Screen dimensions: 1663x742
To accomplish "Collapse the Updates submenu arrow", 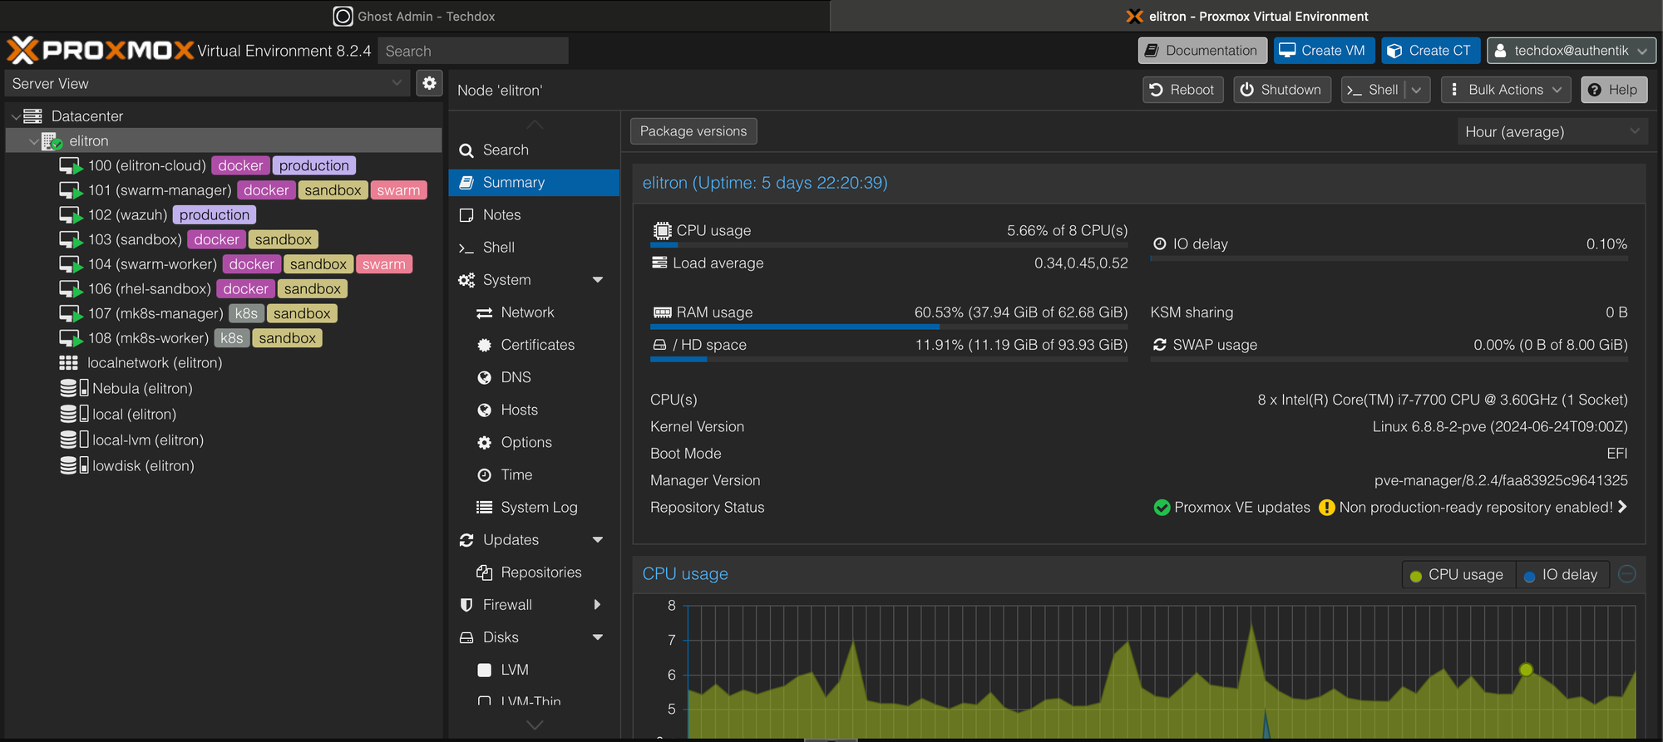I will pyautogui.click(x=598, y=540).
